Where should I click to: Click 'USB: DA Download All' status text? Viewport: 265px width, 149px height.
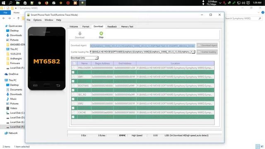click(x=186, y=135)
